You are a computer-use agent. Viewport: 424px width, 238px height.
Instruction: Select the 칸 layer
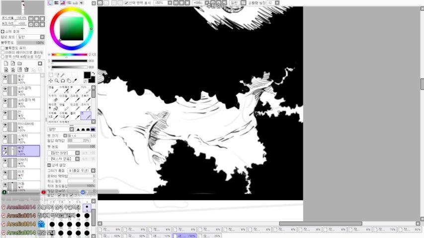coord(21,115)
